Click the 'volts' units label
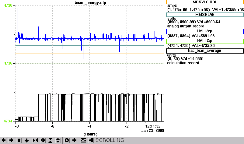The height and width of the screenshot is (144, 244). tap(172, 19)
